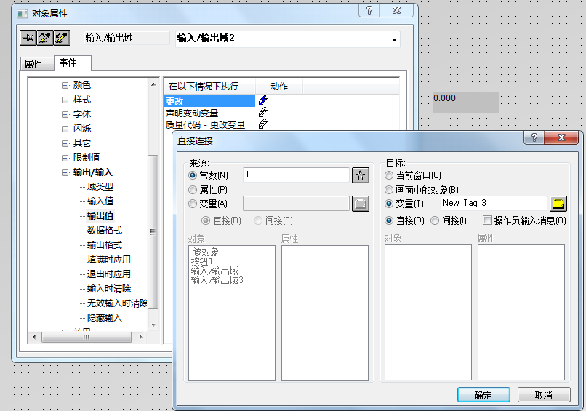Click the 取消 button
The width and height of the screenshot is (586, 411).
pyautogui.click(x=544, y=395)
